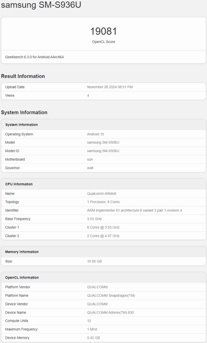The height and width of the screenshot is (343, 207).
Task: Select the Memory Size value 10.85 GB
Action: pyautogui.click(x=95, y=261)
